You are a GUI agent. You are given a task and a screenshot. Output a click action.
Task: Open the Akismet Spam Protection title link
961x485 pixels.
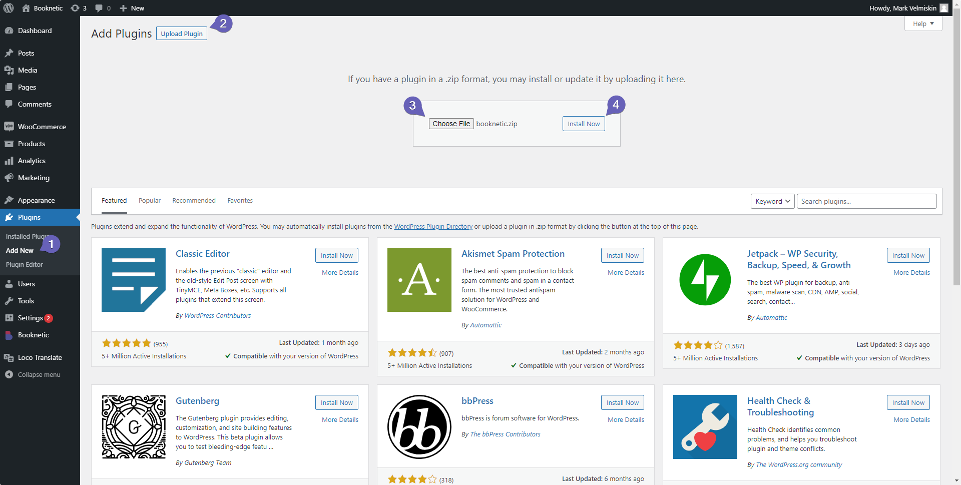[513, 254]
